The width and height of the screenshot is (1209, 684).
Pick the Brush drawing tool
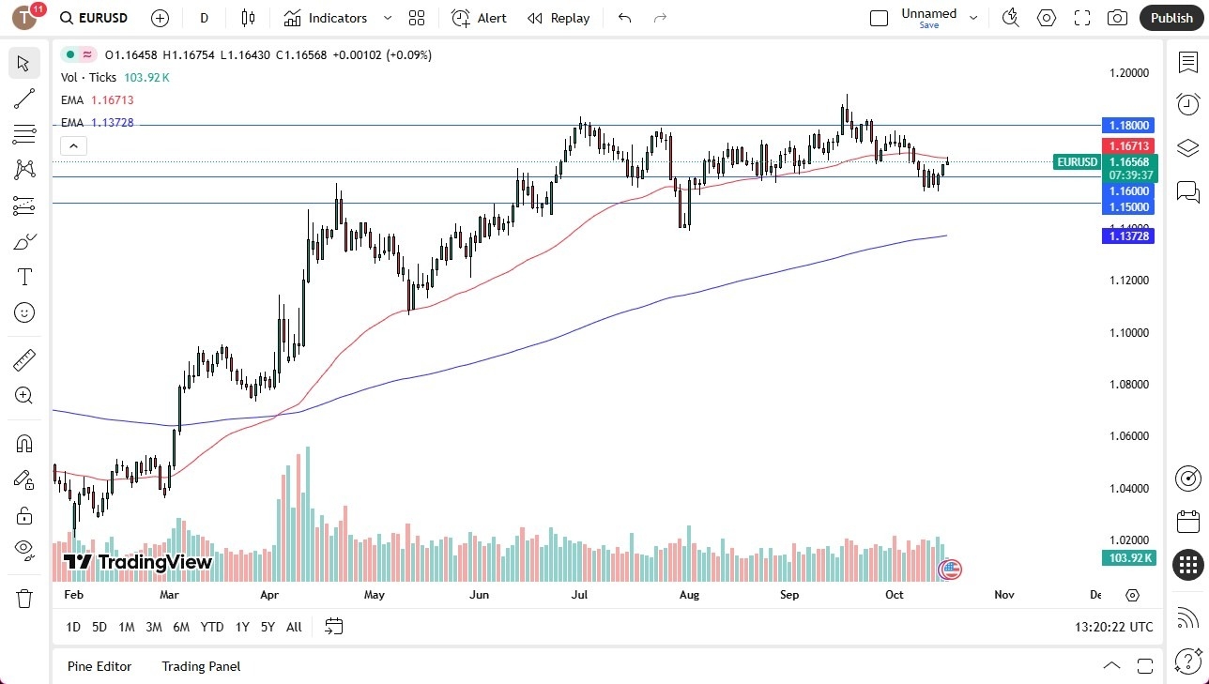(x=24, y=241)
